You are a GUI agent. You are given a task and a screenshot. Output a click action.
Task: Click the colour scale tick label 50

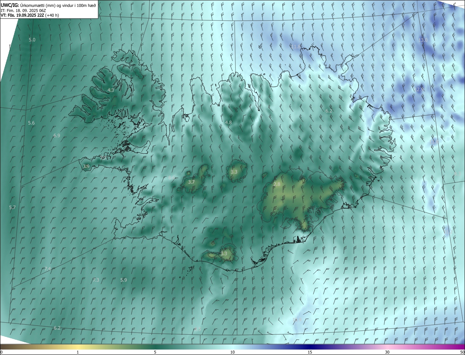coord(462,352)
